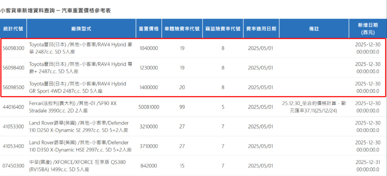The image size is (387, 176).
Task: Click the RAV4 Hybrid 尊爵+ model entry
Action: (x=81, y=68)
